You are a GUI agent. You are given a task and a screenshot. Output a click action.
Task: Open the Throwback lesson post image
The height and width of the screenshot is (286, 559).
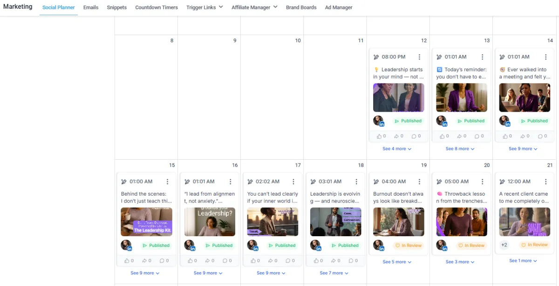[x=462, y=222]
